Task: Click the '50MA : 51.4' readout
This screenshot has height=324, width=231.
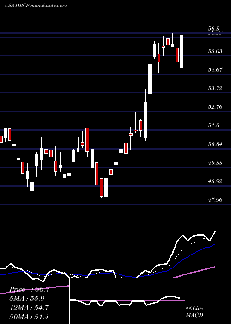Action: 29,317
